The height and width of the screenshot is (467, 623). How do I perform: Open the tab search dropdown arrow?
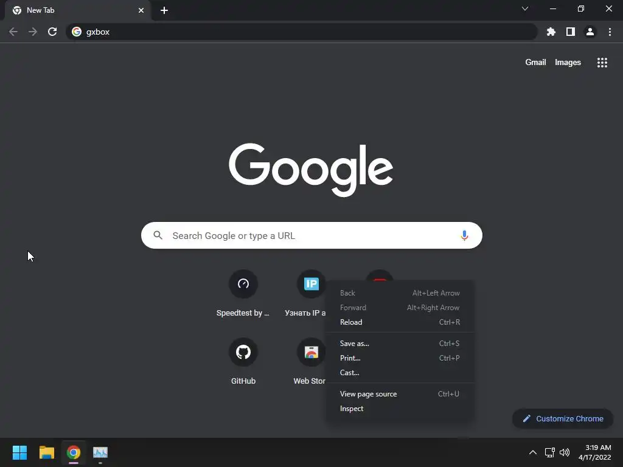[525, 9]
